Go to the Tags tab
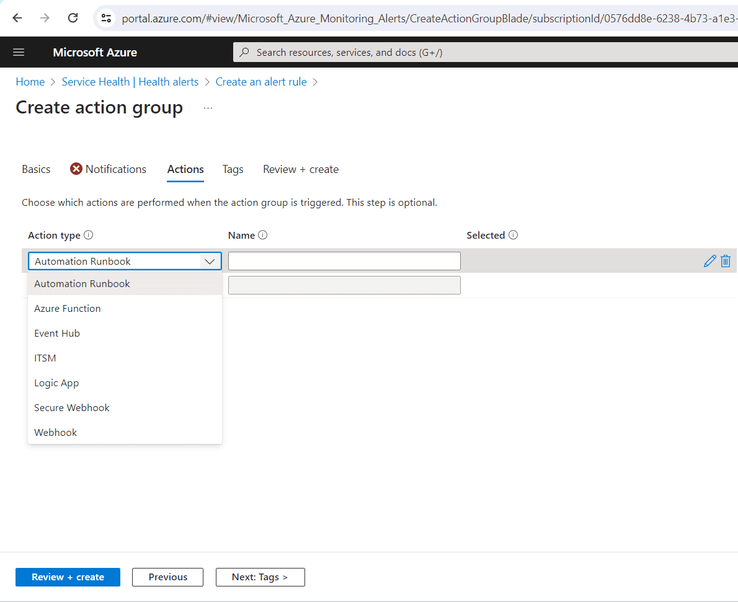The image size is (738, 602). [233, 169]
